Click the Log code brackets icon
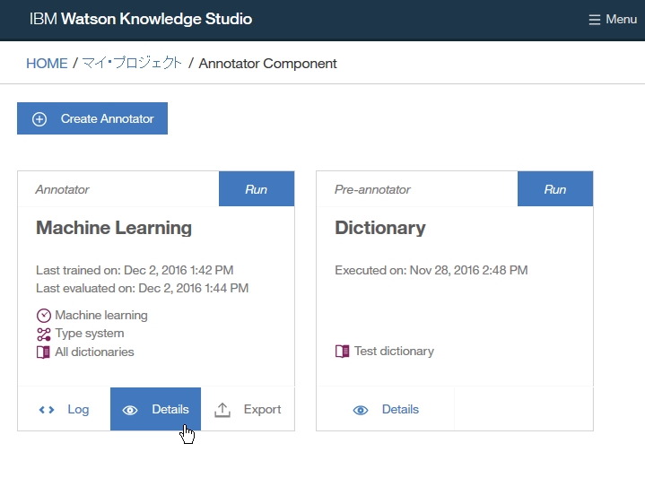The width and height of the screenshot is (645, 478). coord(47,410)
